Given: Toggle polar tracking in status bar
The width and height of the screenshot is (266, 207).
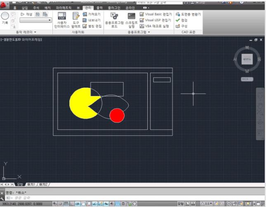Looking at the screenshot, I should tap(78, 204).
